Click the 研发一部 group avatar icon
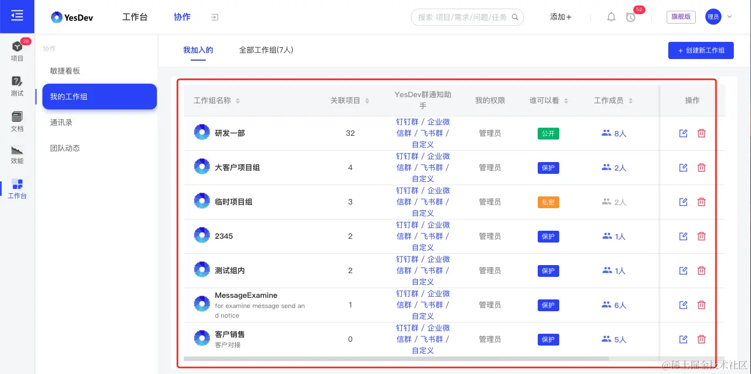 pos(202,132)
